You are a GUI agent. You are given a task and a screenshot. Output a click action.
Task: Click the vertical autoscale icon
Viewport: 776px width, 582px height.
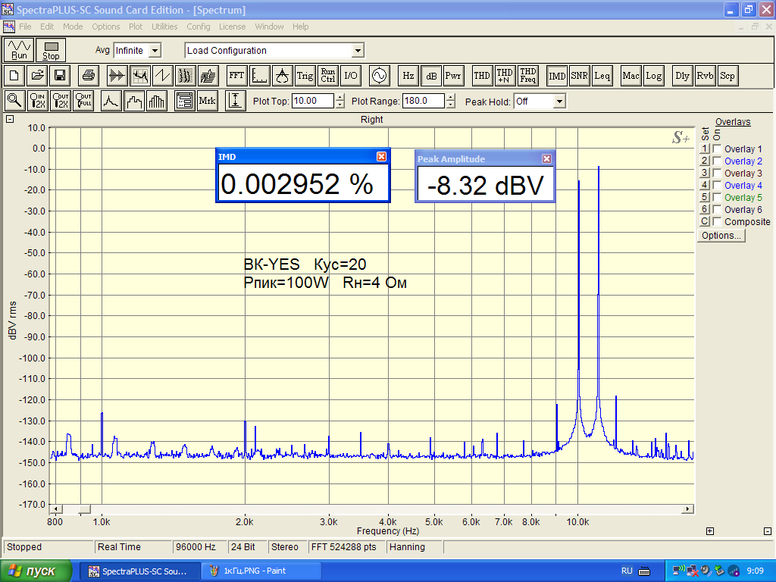click(235, 101)
